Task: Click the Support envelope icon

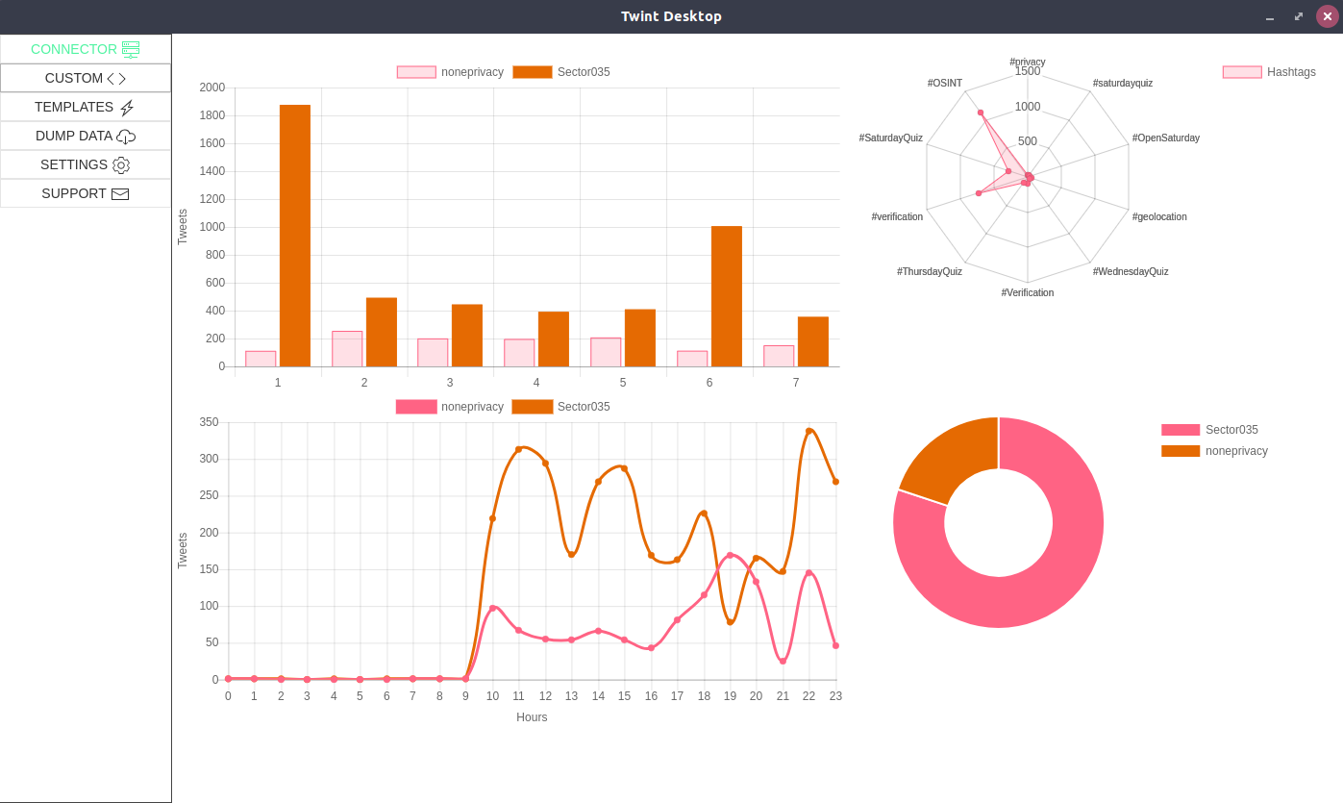Action: coord(120,194)
